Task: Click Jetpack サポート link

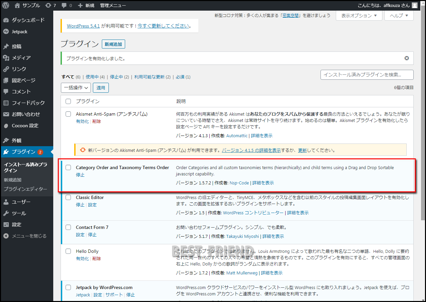Action: click(114, 295)
